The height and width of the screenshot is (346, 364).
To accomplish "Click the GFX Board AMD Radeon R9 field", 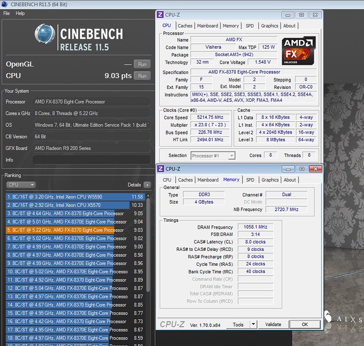I will (91, 148).
